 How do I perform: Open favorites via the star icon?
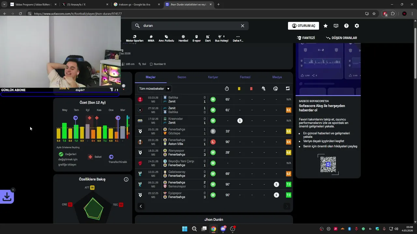(325, 26)
